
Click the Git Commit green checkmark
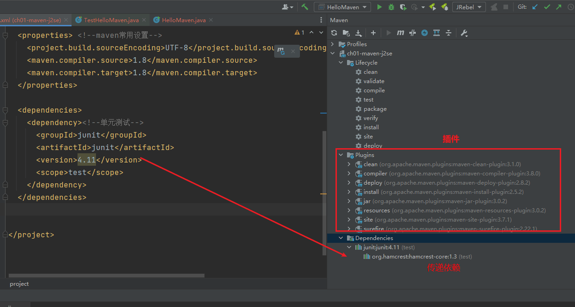point(547,7)
